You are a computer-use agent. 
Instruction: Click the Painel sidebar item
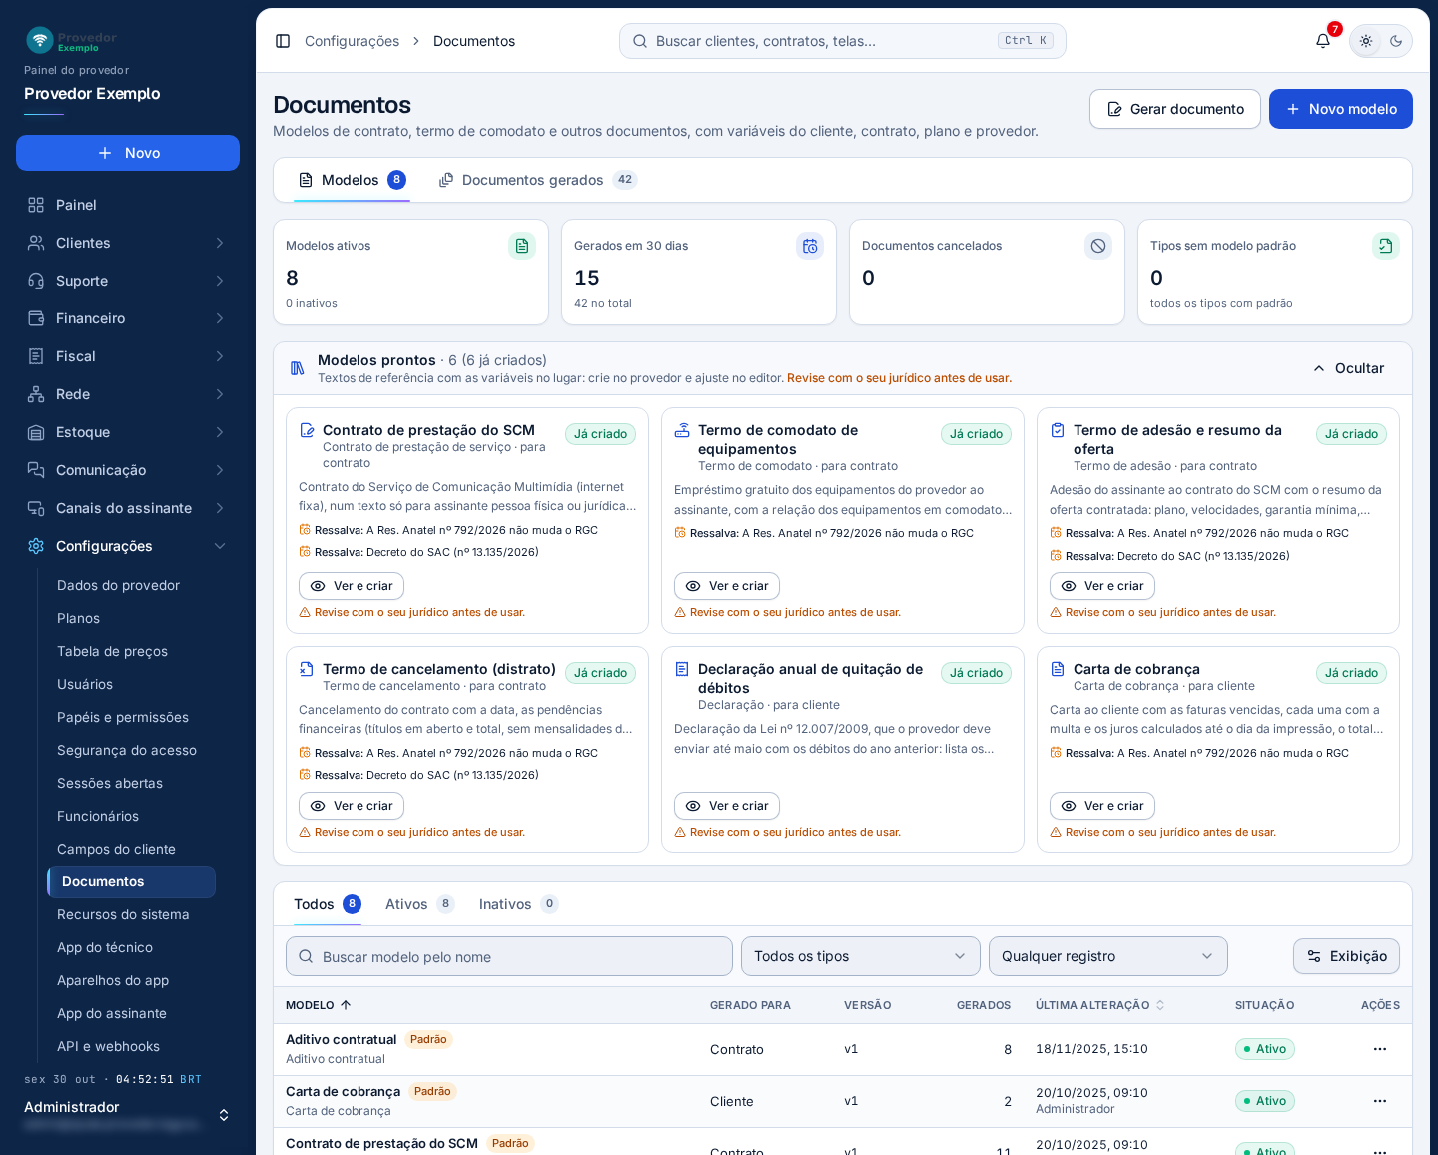(x=128, y=205)
